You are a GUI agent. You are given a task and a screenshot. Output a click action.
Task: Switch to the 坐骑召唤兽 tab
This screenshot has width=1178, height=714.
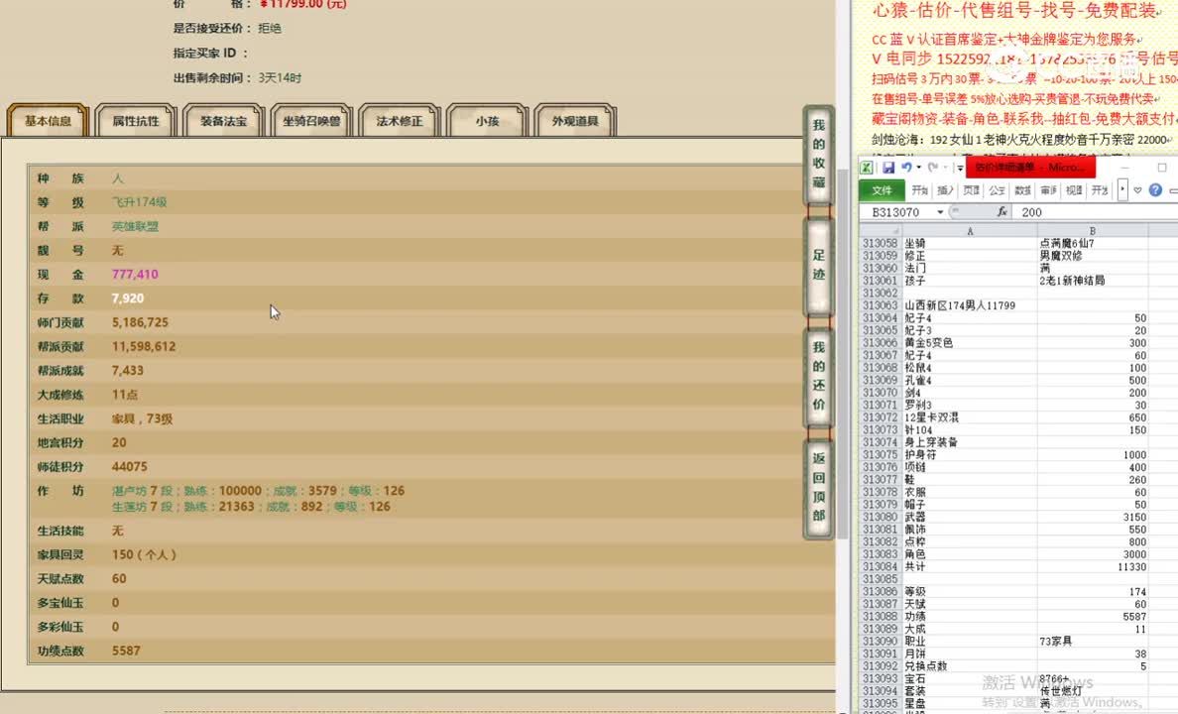[x=310, y=119]
